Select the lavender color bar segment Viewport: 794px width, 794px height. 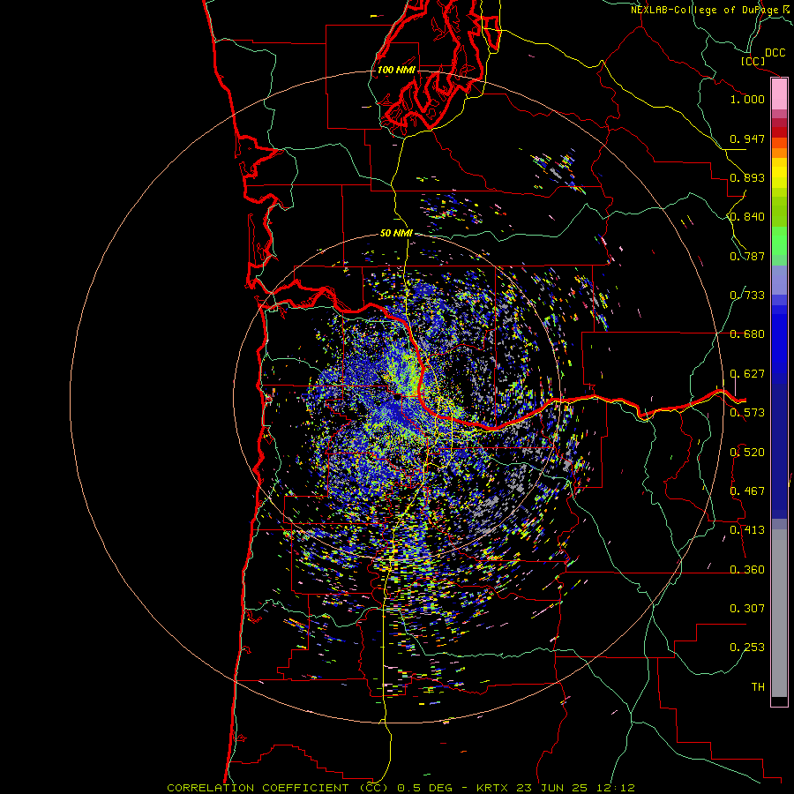tap(779, 280)
